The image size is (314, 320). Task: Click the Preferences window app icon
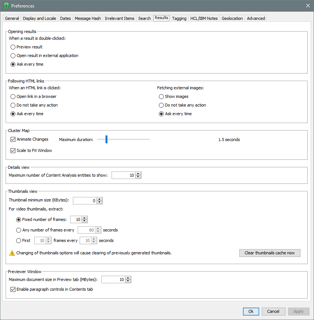point(6,6)
